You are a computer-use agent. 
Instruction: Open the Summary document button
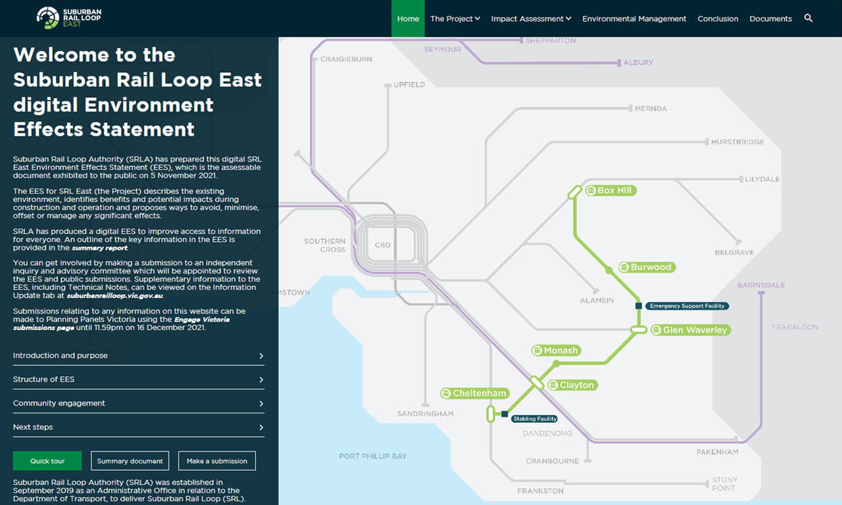coord(130,461)
